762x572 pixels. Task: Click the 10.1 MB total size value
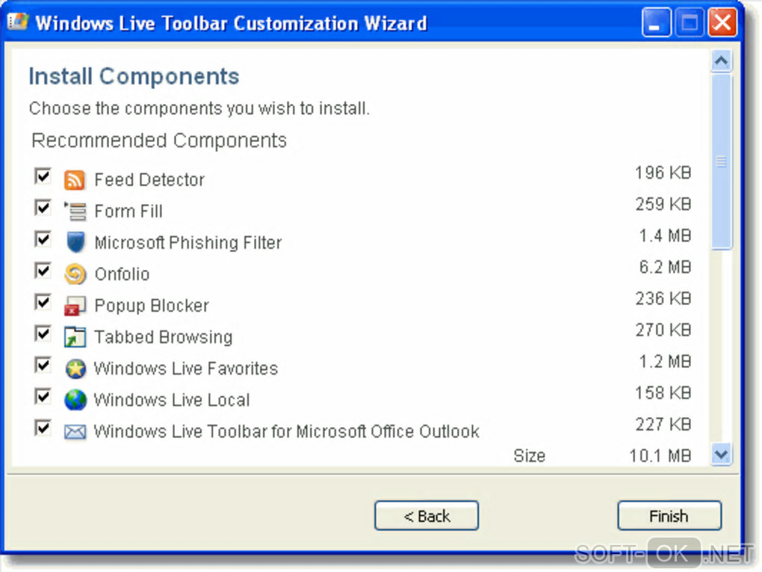pyautogui.click(x=660, y=456)
